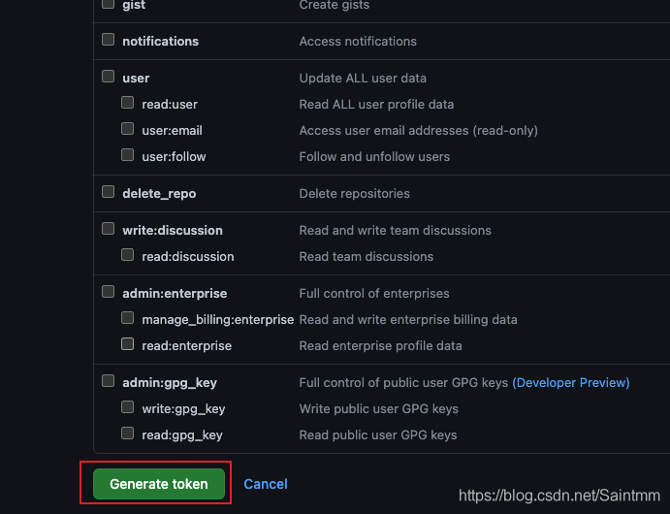
Task: Select the user:email scope checkbox
Action: [127, 128]
